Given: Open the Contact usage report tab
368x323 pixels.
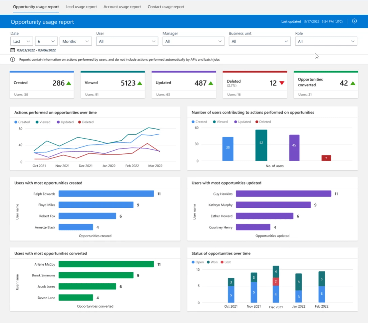Looking at the screenshot, I should pyautogui.click(x=166, y=6).
